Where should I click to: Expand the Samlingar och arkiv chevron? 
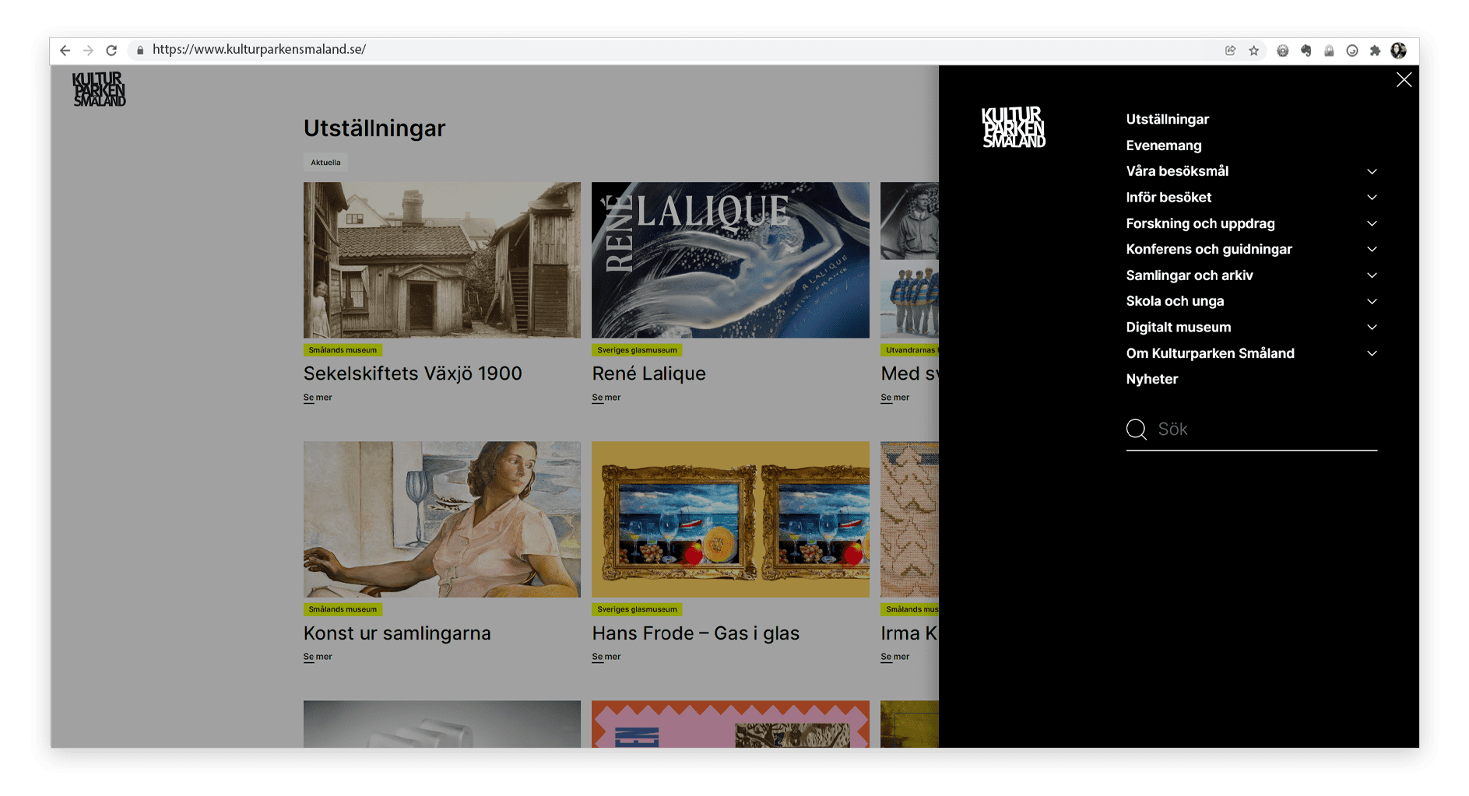pyautogui.click(x=1372, y=275)
